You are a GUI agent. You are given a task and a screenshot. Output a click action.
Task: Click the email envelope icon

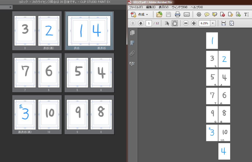186,14
